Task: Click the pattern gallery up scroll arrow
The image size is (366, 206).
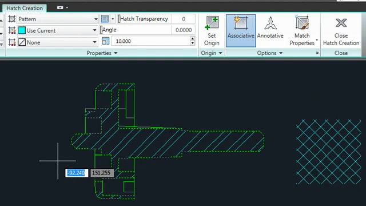Action: click(1, 21)
